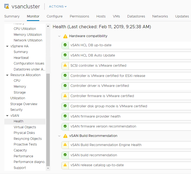191x174 pixels.
Task: Open CPU Utilization in sidebar
Action: (x=25, y=29)
